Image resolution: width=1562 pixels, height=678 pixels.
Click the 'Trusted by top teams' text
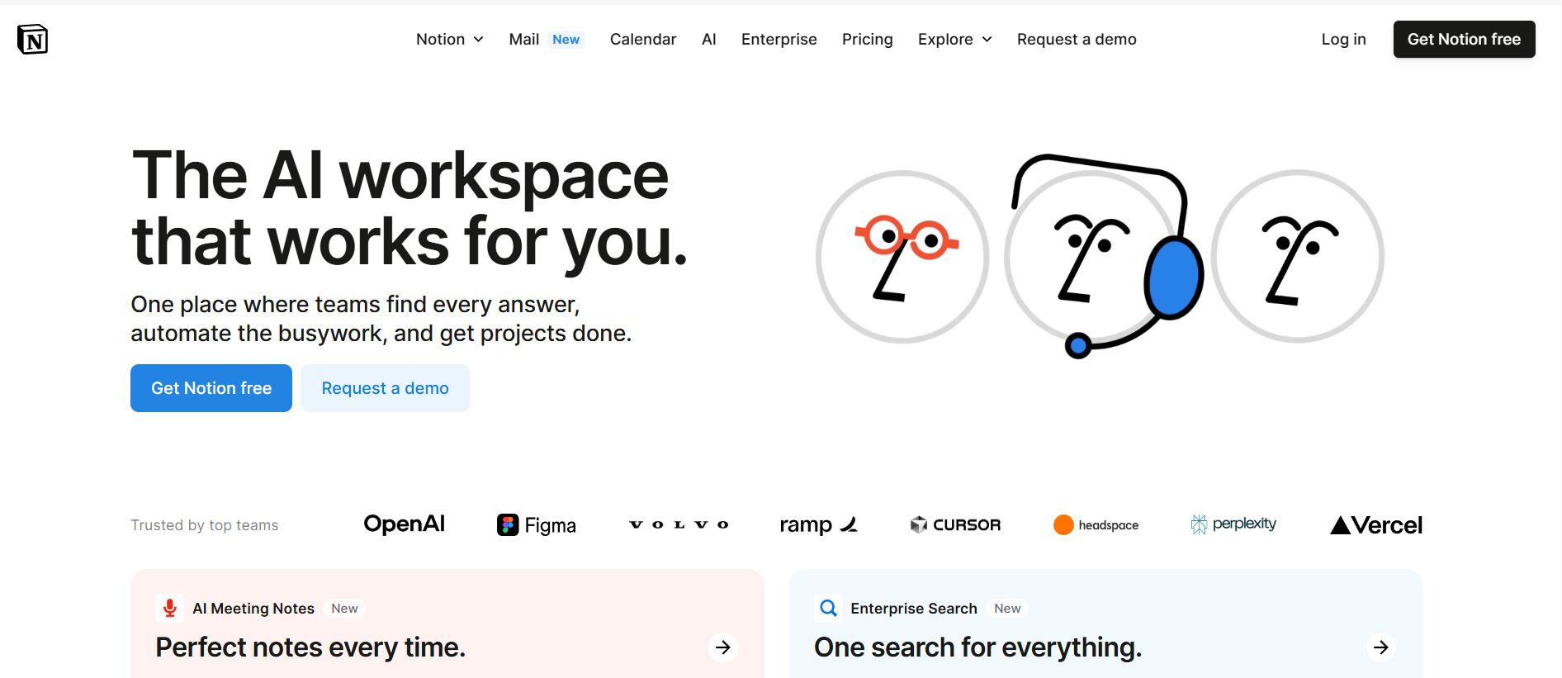(205, 525)
